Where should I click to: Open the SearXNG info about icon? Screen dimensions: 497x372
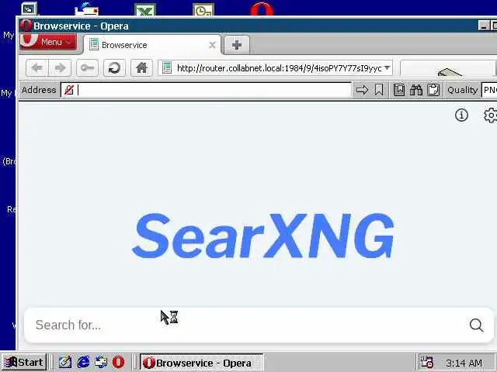461,115
